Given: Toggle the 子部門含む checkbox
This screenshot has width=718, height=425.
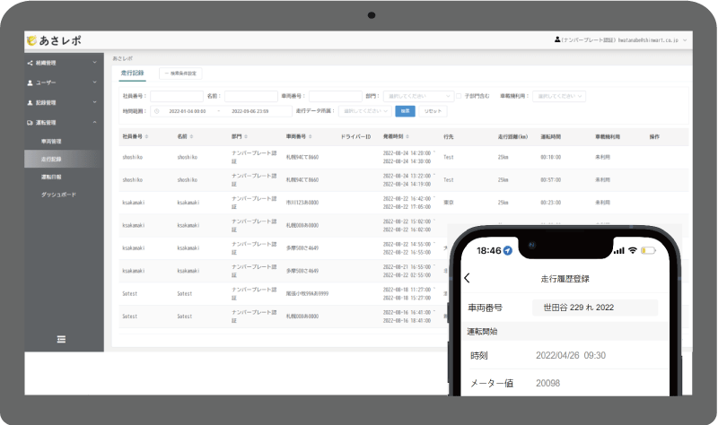Looking at the screenshot, I should click(x=459, y=96).
